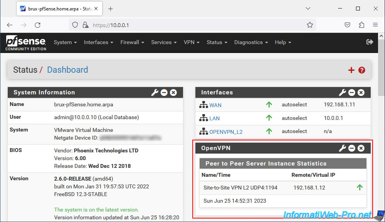The width and height of the screenshot is (385, 222).
Task: Close the OpenVPN widget
Action: pos(361,148)
